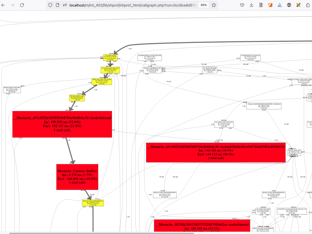
Task: Select the core_renderer::full_header node
Action: pos(210,70)
